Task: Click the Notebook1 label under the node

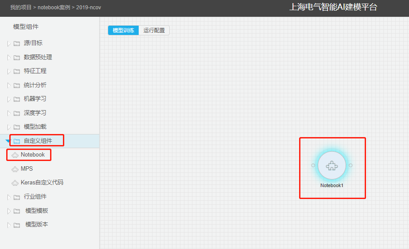Action: pyautogui.click(x=332, y=185)
